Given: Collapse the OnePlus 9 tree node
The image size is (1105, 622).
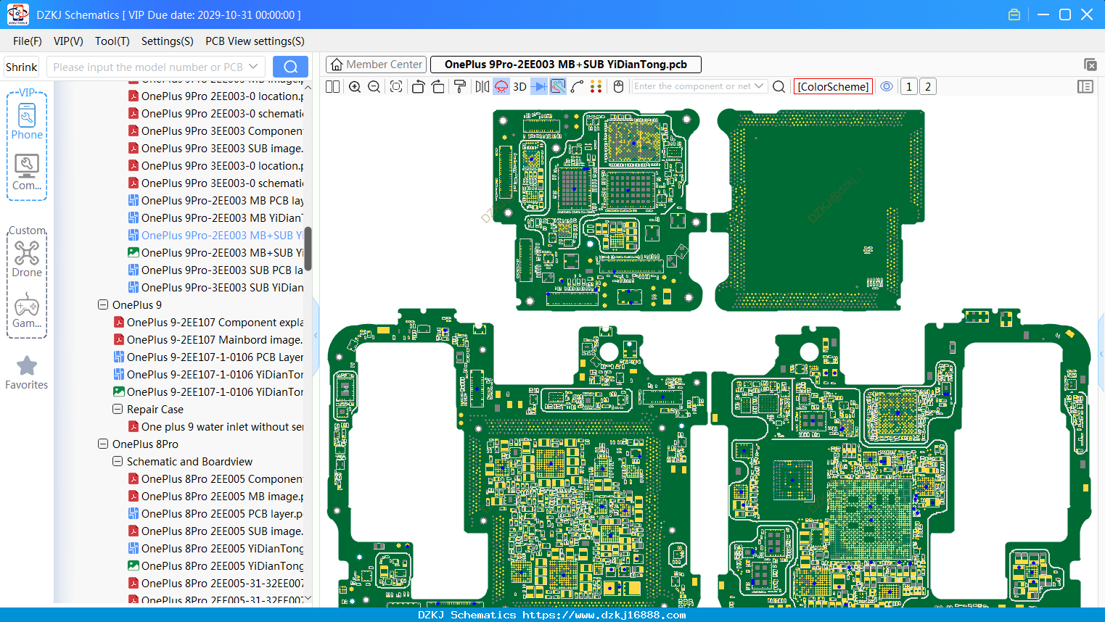Looking at the screenshot, I should 103,305.
